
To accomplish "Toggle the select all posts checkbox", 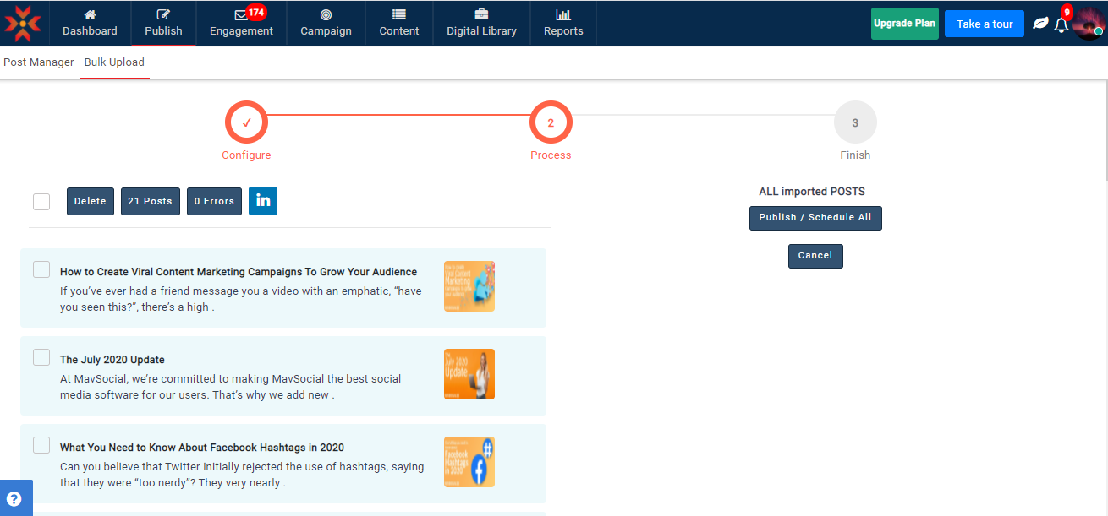I will (x=41, y=201).
